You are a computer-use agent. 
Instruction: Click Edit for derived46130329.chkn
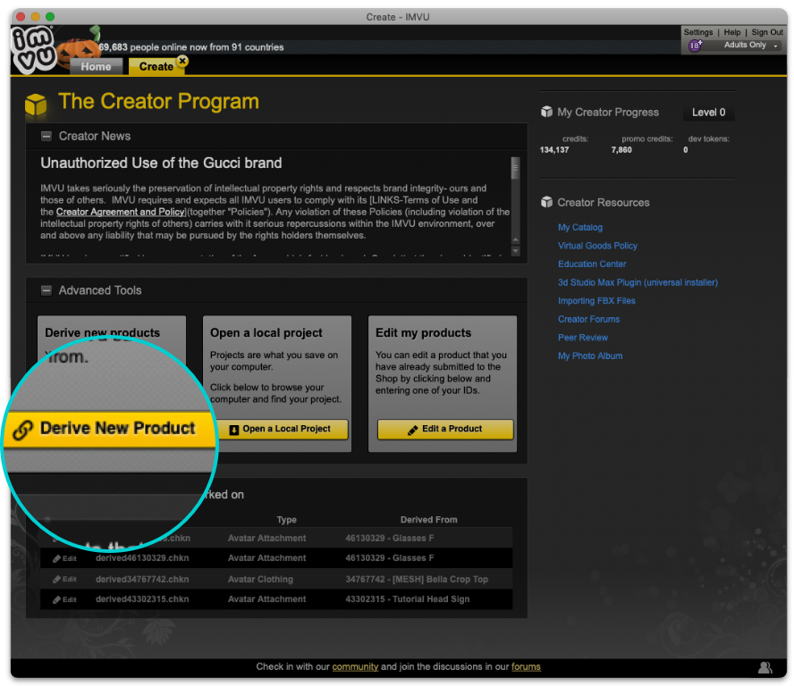[64, 558]
